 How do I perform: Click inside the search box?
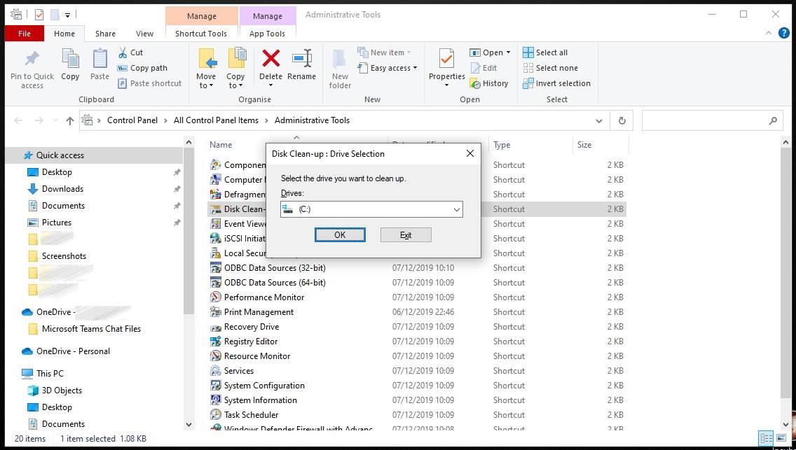[708, 120]
